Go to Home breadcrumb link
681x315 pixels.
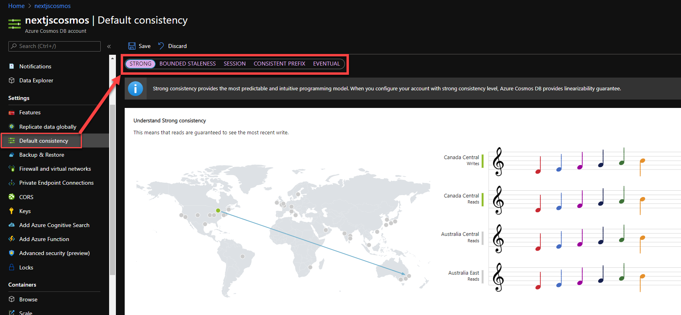(x=16, y=6)
